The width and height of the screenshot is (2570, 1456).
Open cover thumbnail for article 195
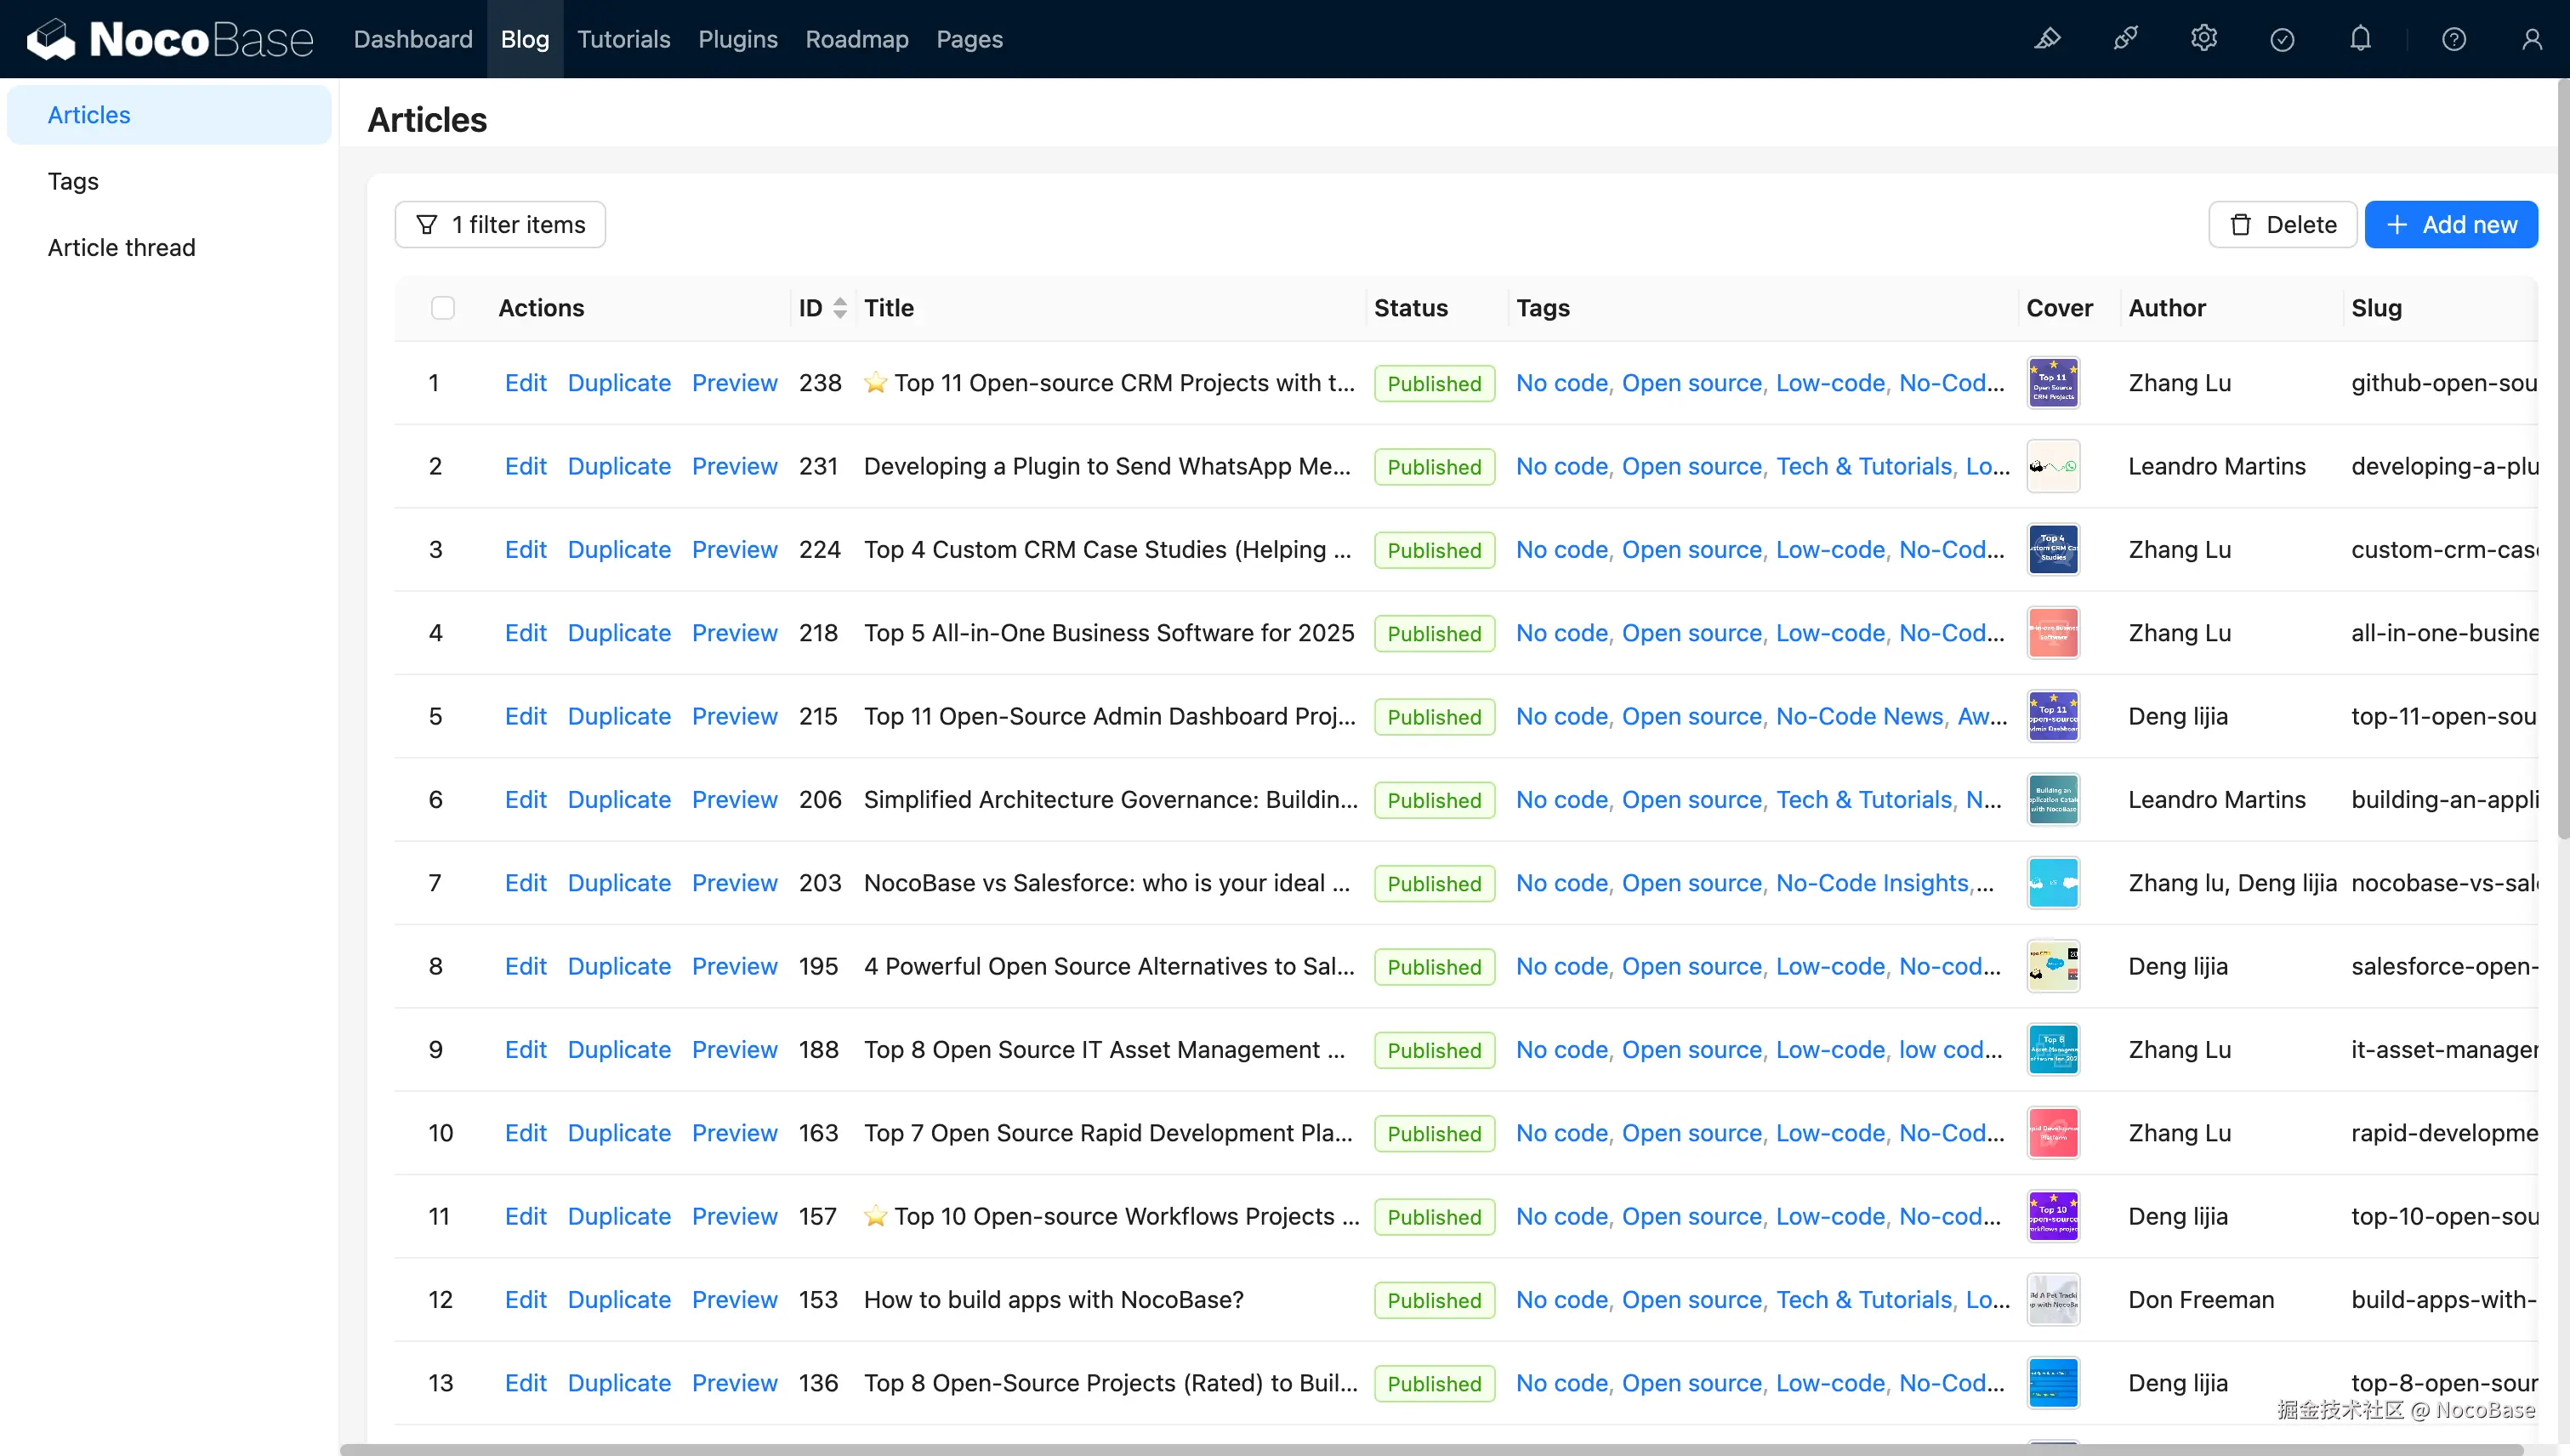click(x=2053, y=966)
